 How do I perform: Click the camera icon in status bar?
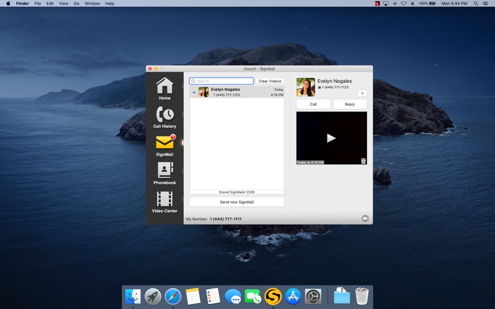click(x=365, y=219)
